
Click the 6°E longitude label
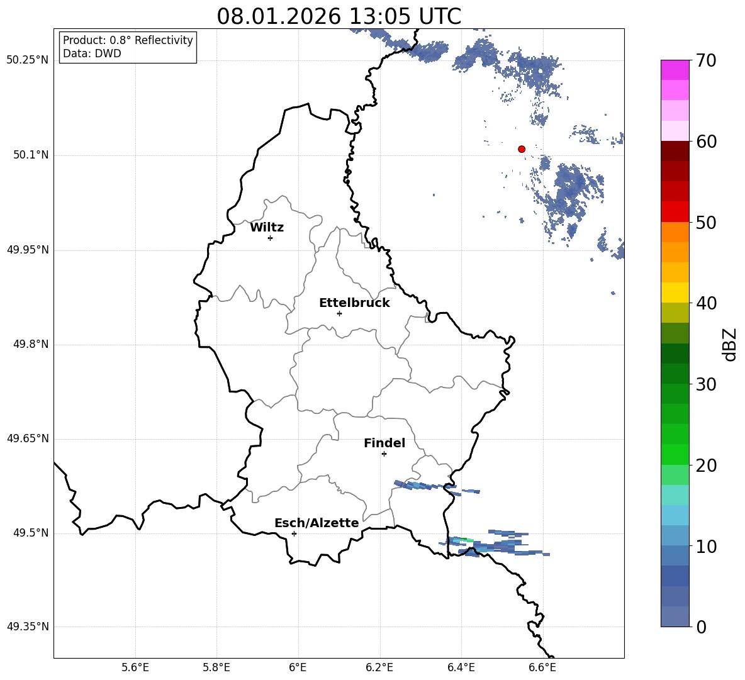point(298,667)
